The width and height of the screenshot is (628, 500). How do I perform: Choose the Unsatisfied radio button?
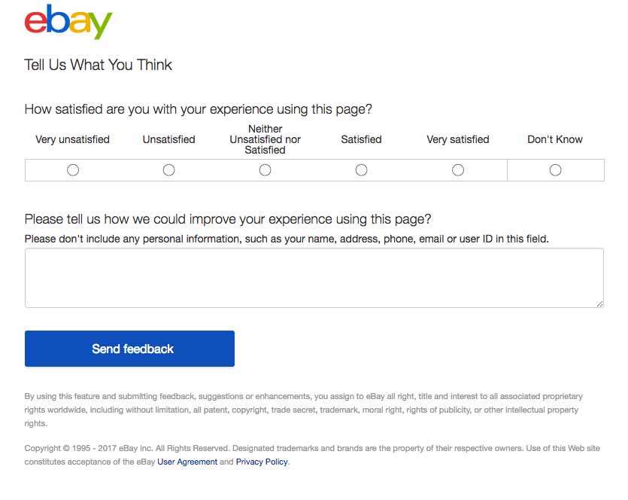pos(169,170)
